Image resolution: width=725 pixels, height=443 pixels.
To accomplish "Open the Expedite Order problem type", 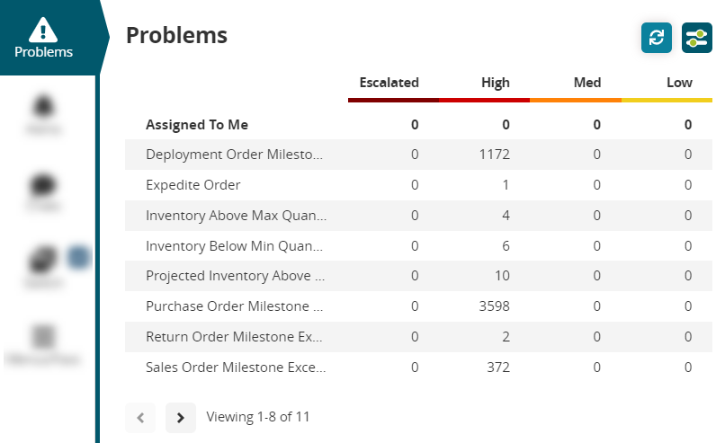I will pyautogui.click(x=192, y=185).
